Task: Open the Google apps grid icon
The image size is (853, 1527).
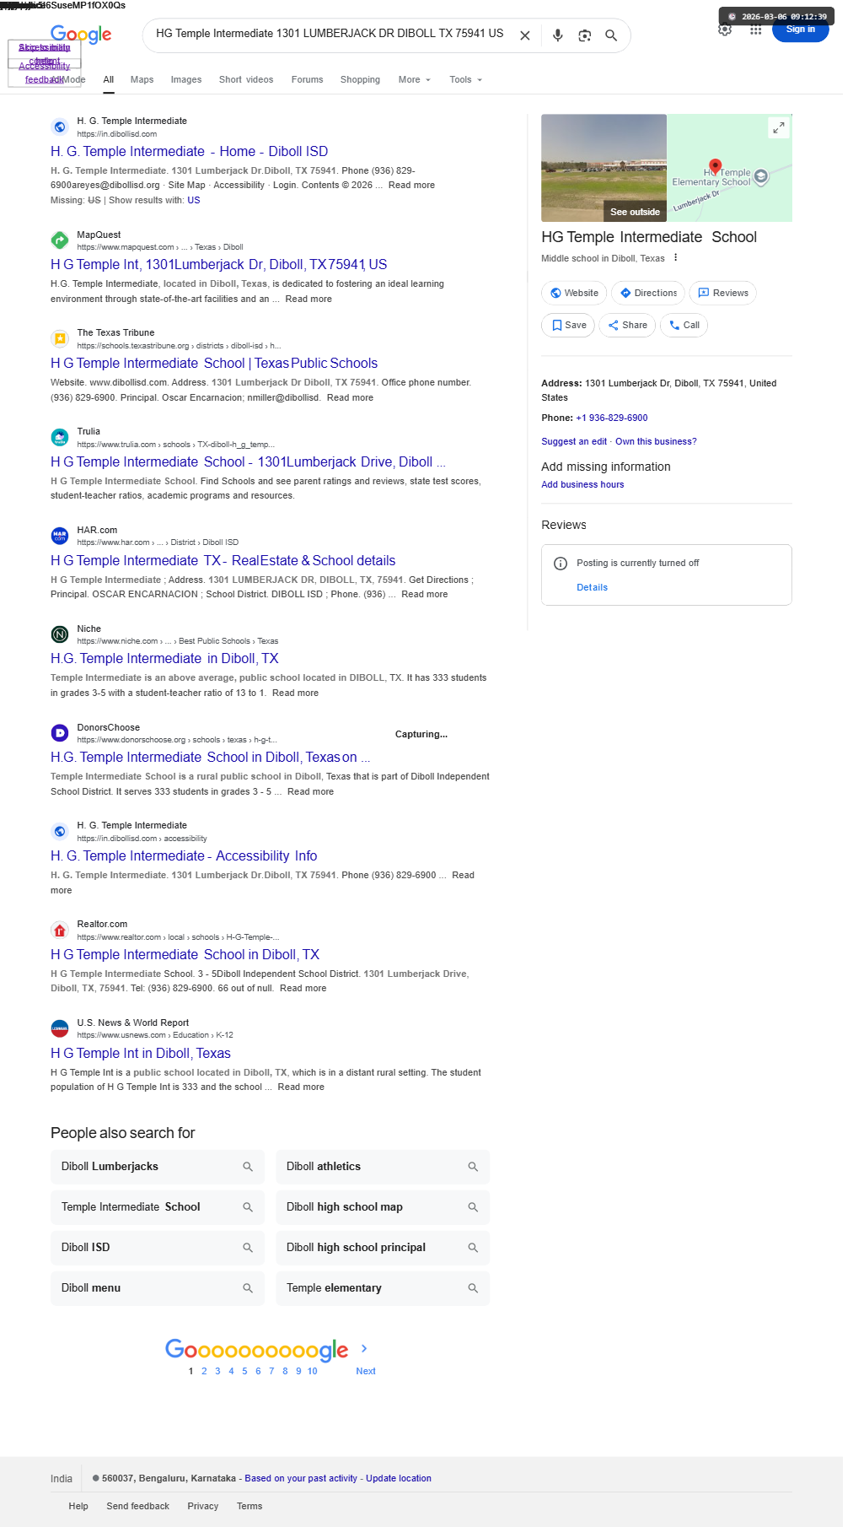Action: pyautogui.click(x=755, y=30)
